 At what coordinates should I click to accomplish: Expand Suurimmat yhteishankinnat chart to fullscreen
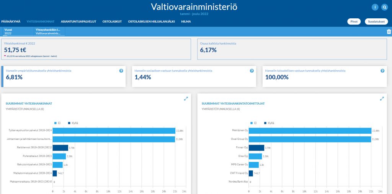(x=186, y=99)
